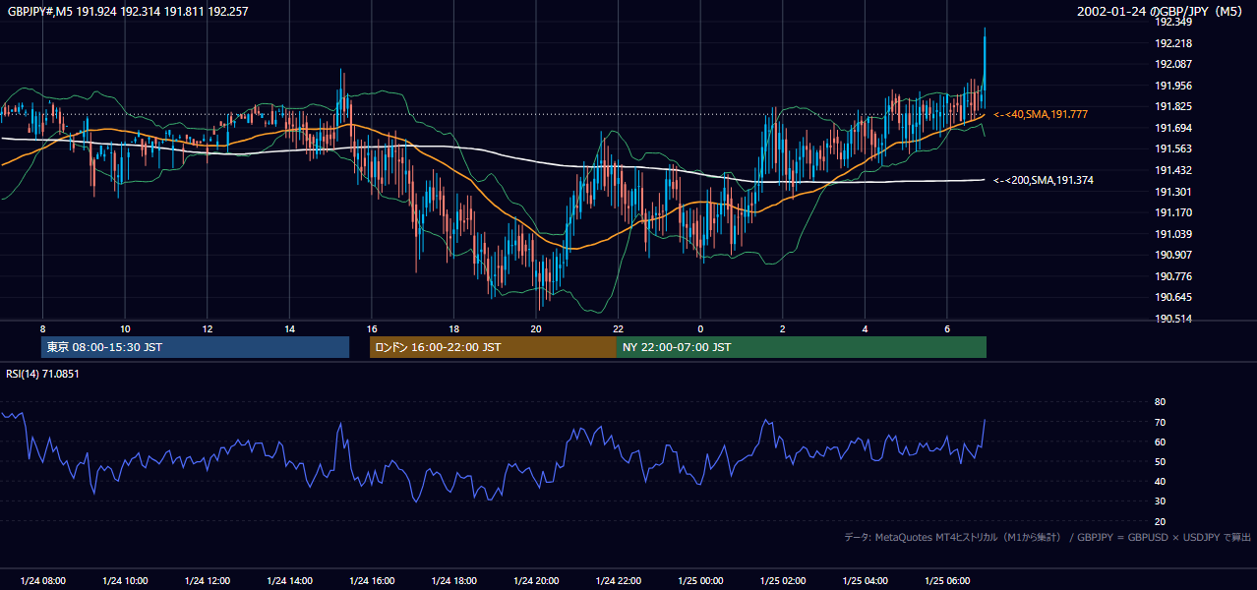
Task: Click the 190.776 price axis label
Action: click(1172, 276)
